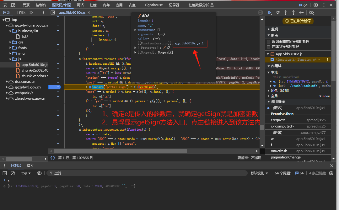Expand the css folder
The width and height of the screenshot is (339, 210).
click(10, 42)
